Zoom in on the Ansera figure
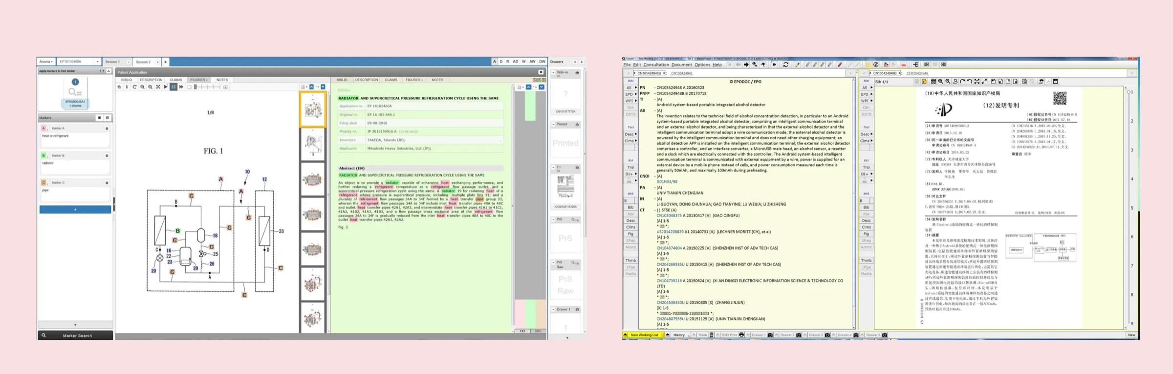 point(142,87)
